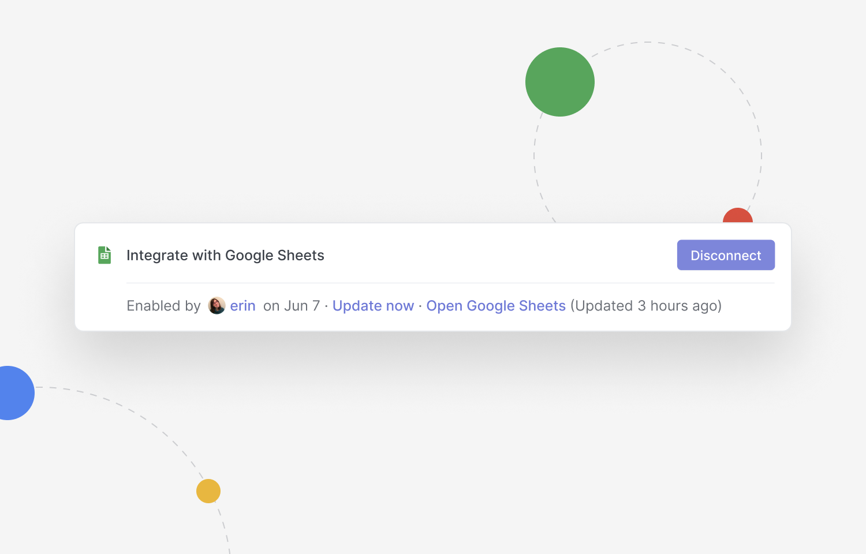Click the Google Sheets icon
The image size is (866, 554).
coord(104,255)
